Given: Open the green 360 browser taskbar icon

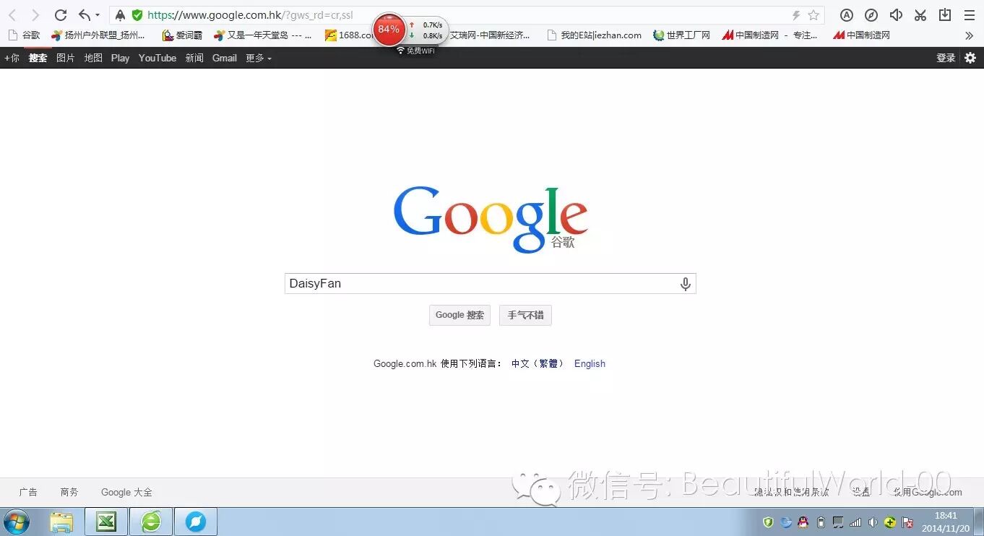Looking at the screenshot, I should point(151,522).
